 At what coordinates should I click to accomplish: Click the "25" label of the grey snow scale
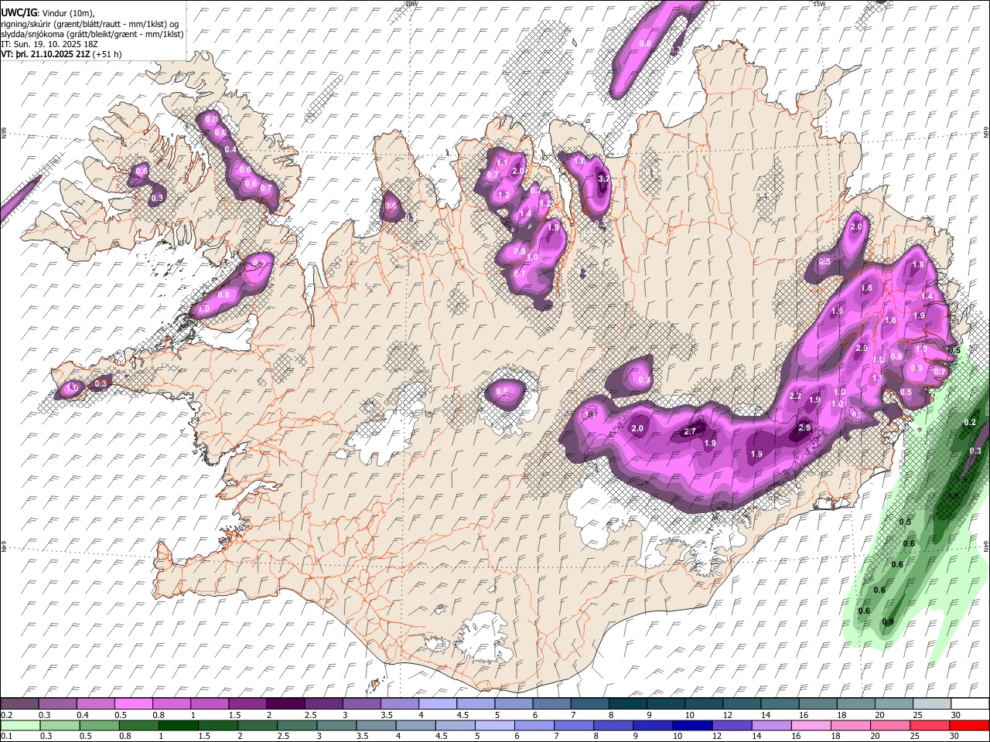(918, 715)
